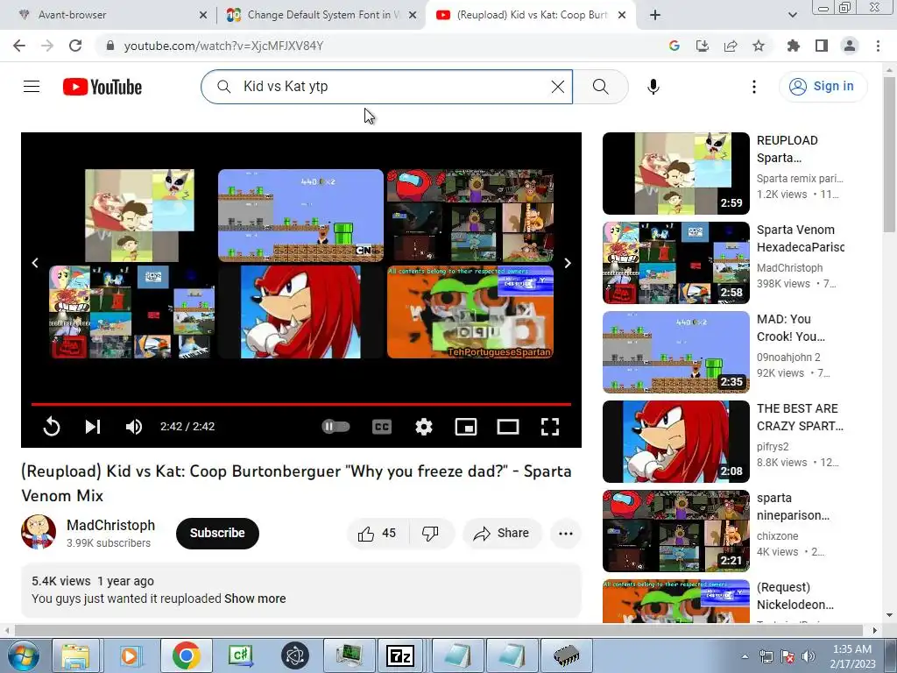Clear the search box text
This screenshot has height=673, width=897.
pyautogui.click(x=558, y=87)
